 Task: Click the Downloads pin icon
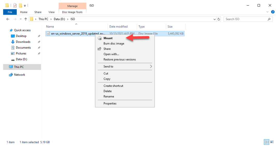coord(39,42)
